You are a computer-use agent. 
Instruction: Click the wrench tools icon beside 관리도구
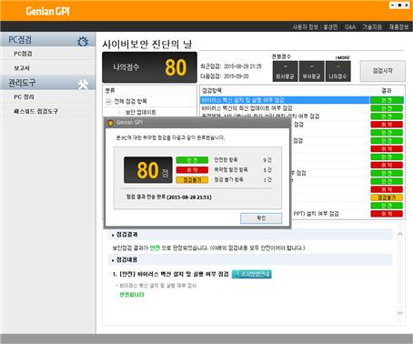[83, 84]
